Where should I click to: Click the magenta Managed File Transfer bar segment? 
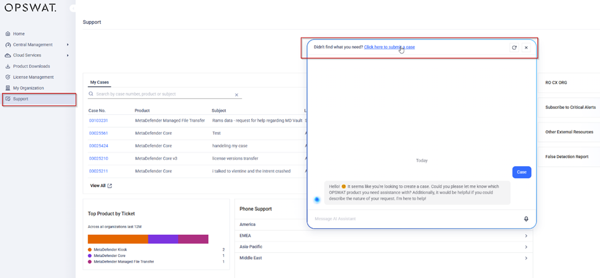point(193,239)
